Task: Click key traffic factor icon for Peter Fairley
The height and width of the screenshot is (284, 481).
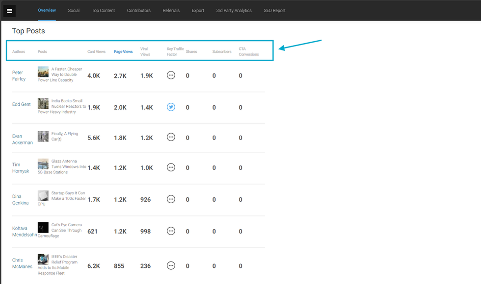Action: pyautogui.click(x=171, y=75)
